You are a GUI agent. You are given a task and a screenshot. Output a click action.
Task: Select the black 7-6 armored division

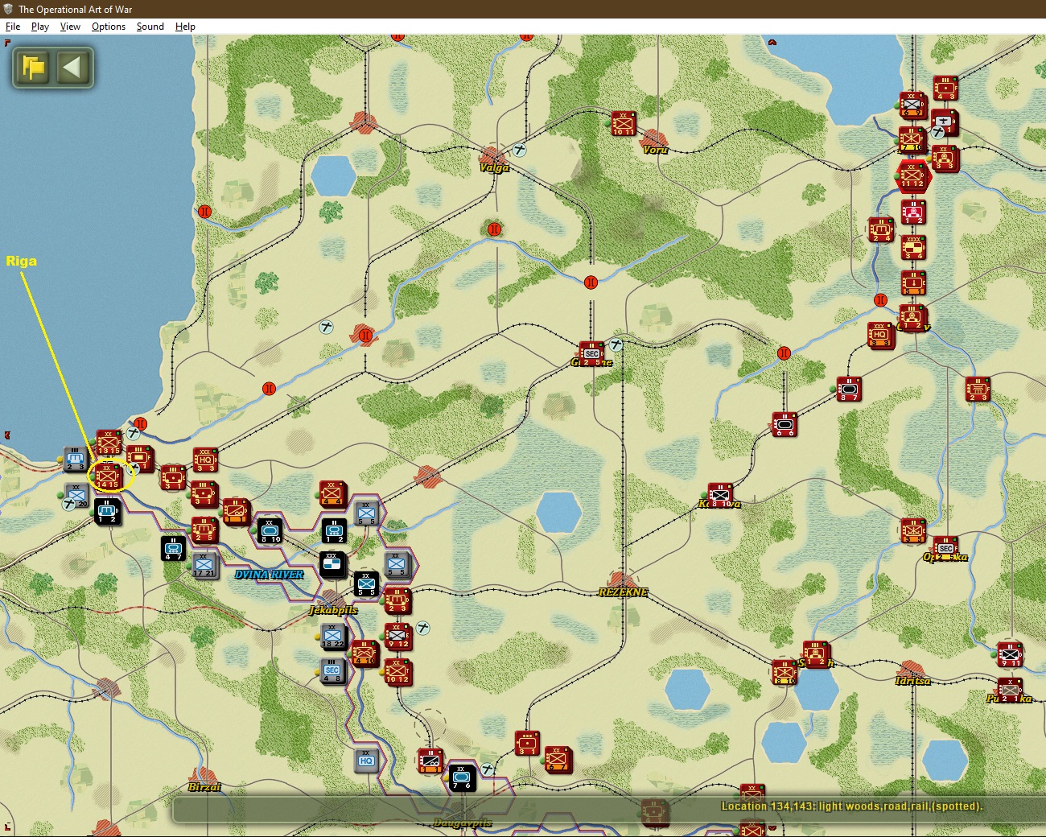click(x=462, y=777)
